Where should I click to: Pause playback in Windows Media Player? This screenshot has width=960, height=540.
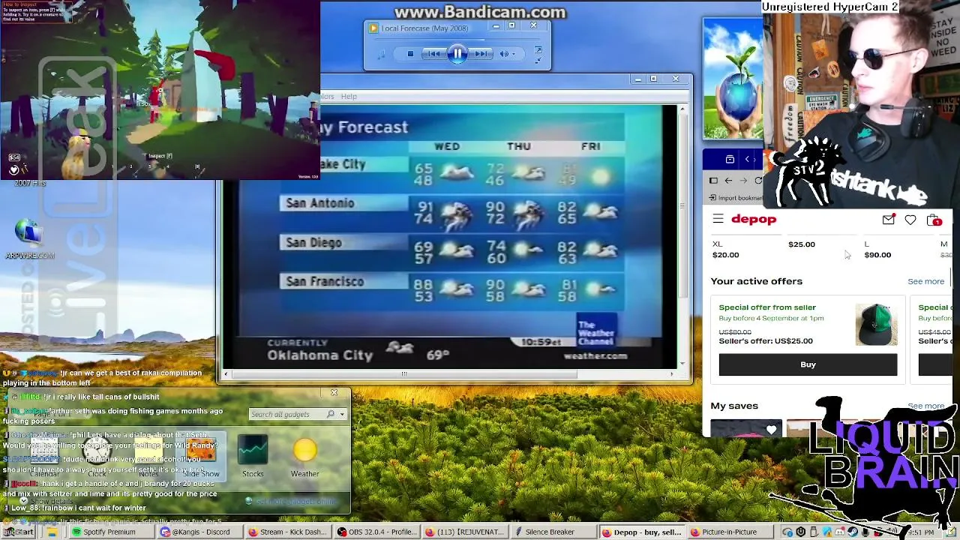coord(457,53)
